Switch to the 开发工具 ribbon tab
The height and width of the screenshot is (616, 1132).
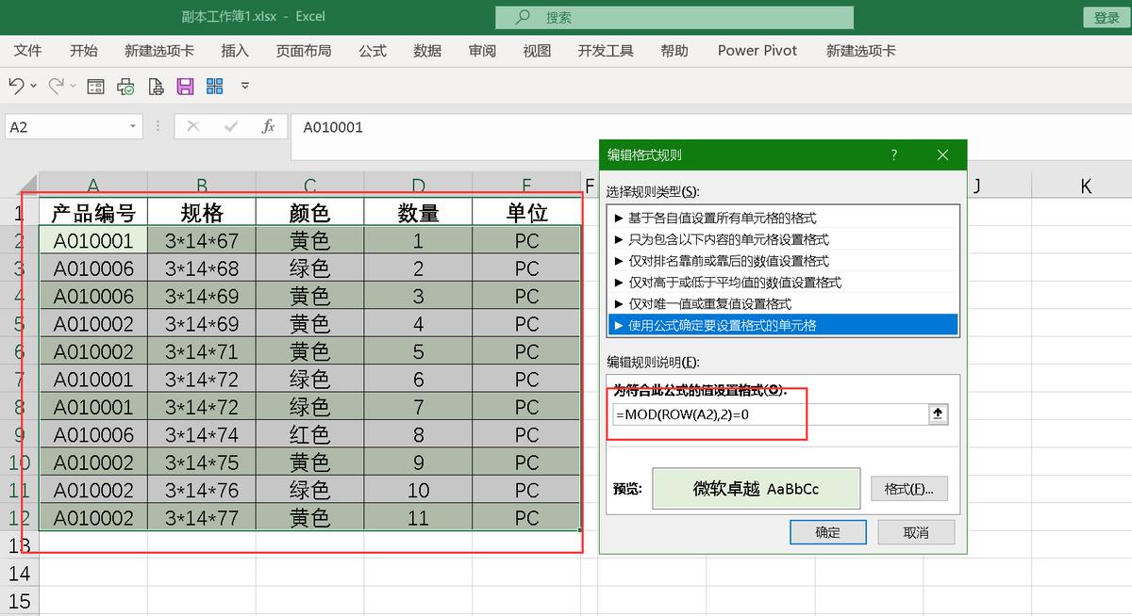(606, 51)
